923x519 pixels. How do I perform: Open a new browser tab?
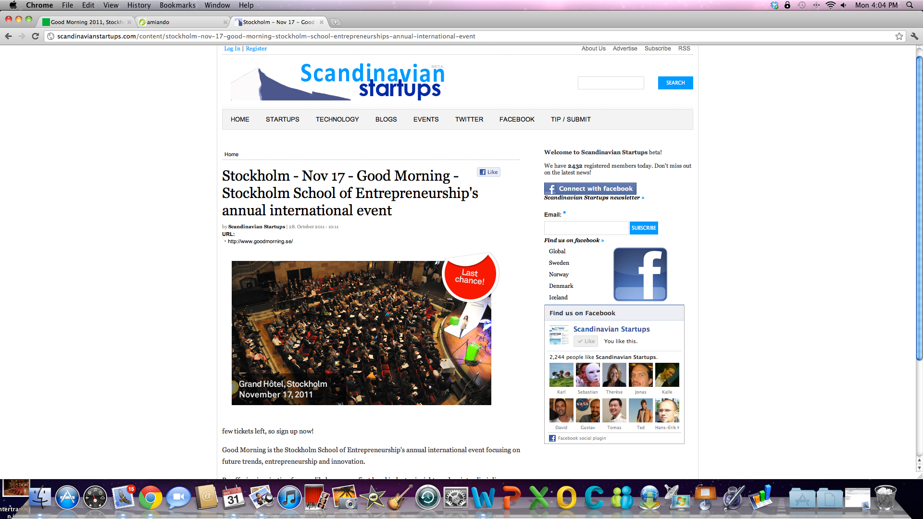coord(336,22)
